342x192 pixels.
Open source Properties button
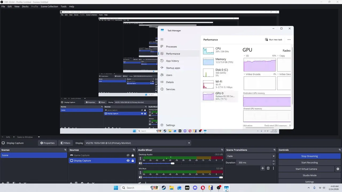tap(47, 143)
